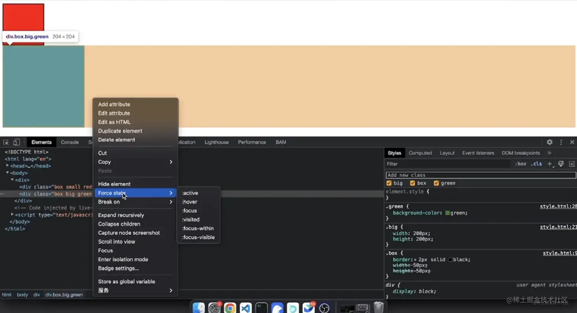
Task: Expand the script element node
Action: coord(12,215)
